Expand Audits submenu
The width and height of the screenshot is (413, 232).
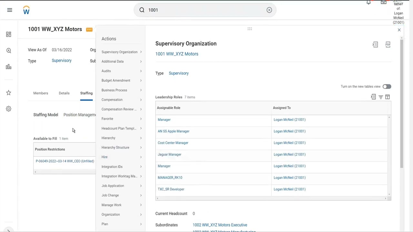(x=121, y=71)
